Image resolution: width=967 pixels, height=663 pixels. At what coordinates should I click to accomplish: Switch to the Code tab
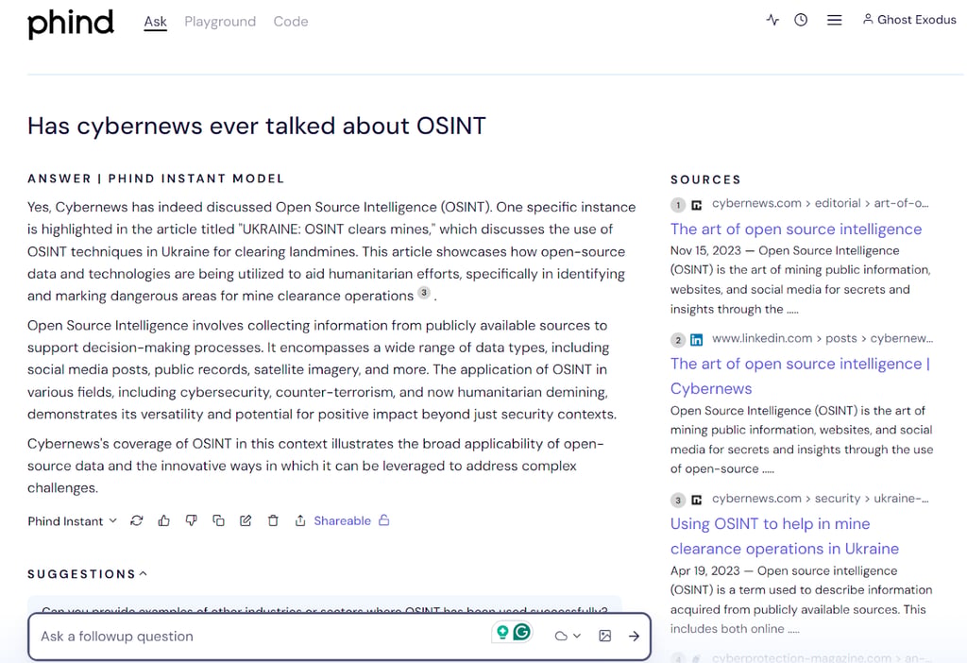pos(291,22)
